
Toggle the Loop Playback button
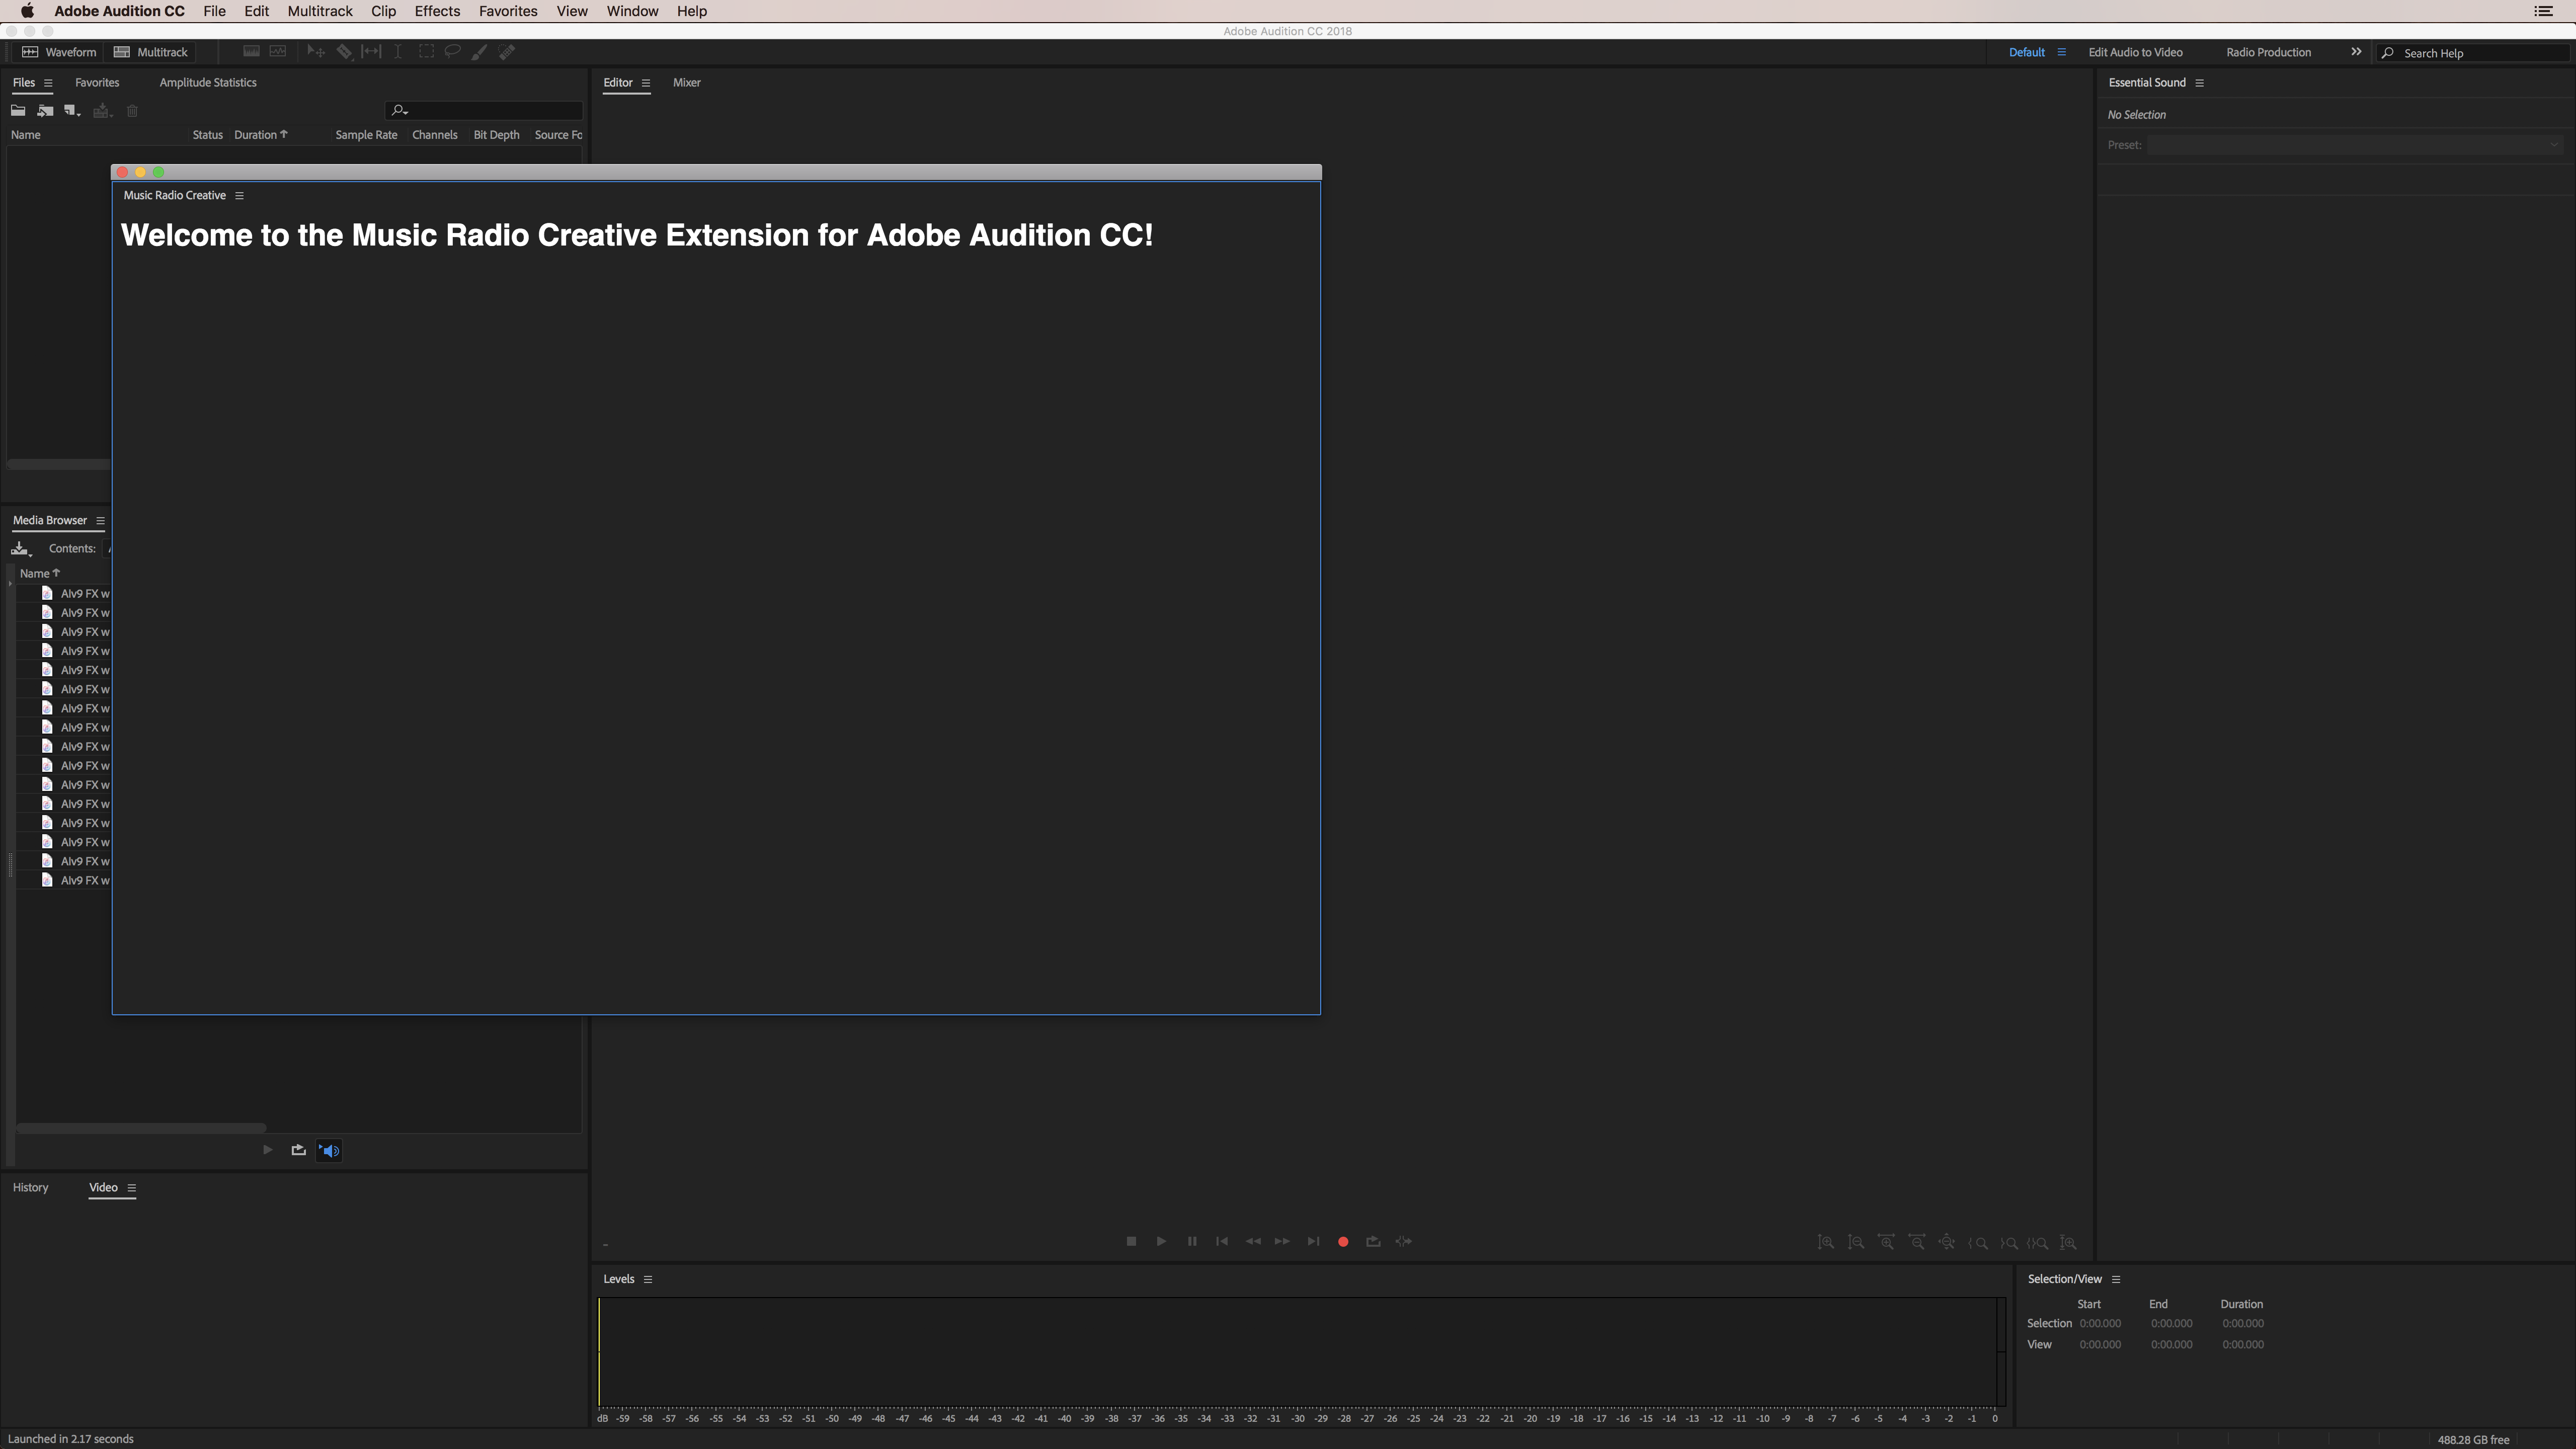coord(1373,1241)
